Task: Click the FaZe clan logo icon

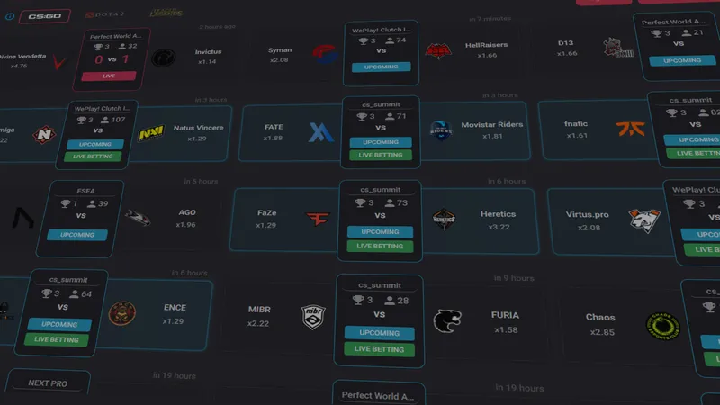Action: [318, 219]
